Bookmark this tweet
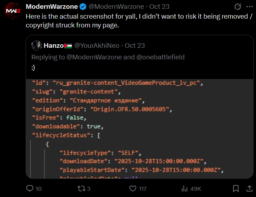 click(x=236, y=189)
